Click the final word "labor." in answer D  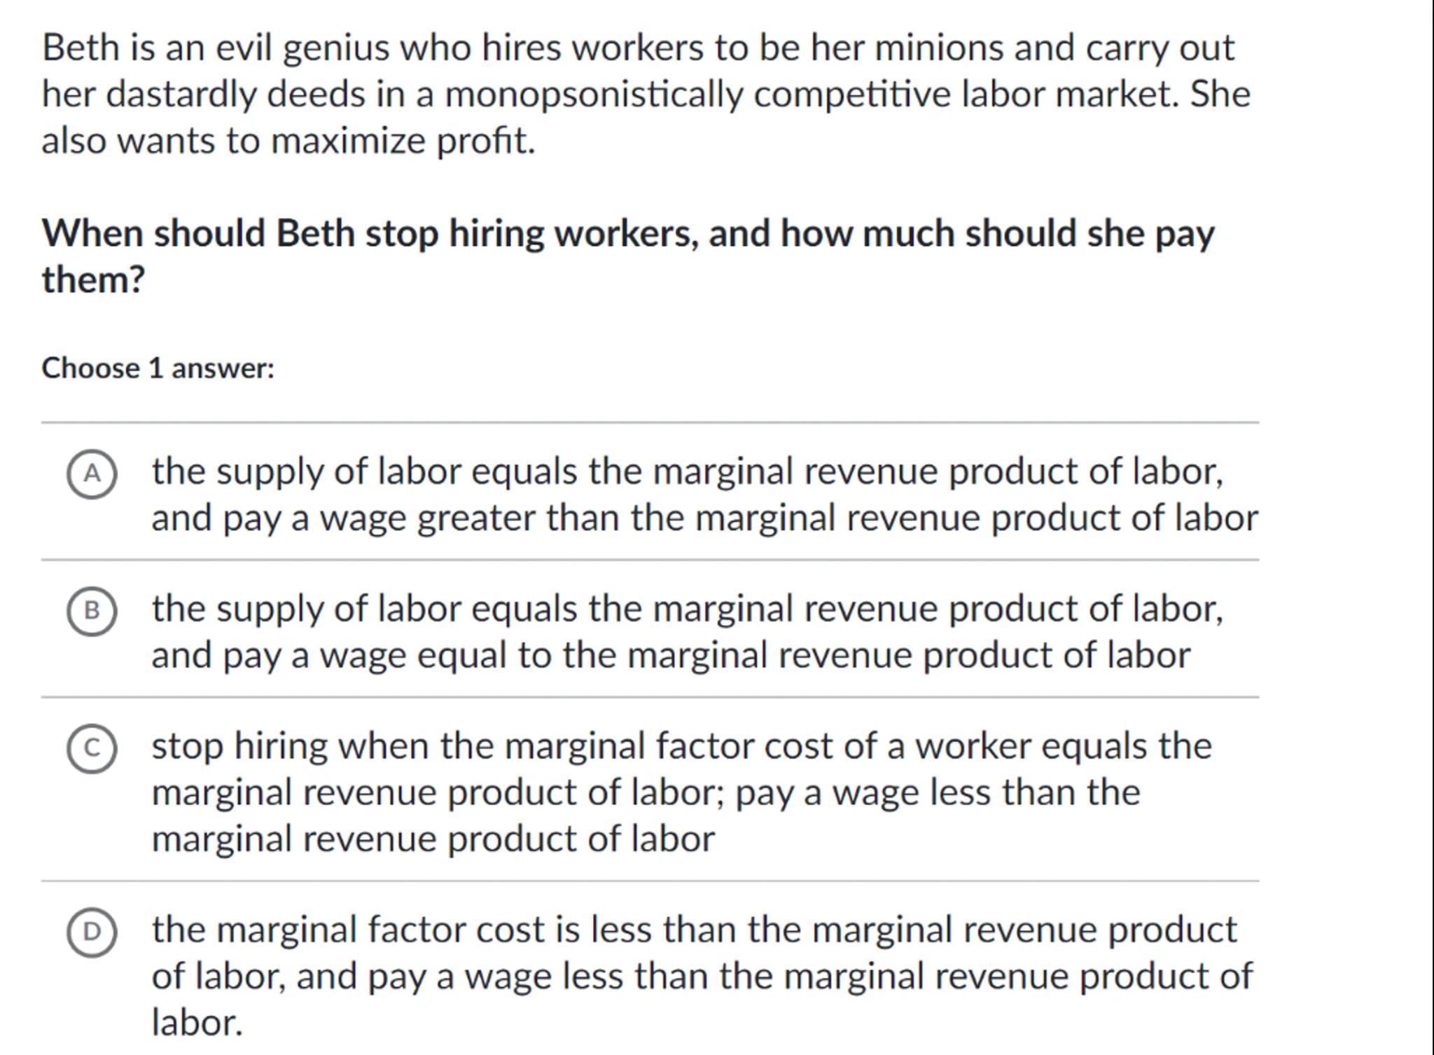pos(197,1023)
